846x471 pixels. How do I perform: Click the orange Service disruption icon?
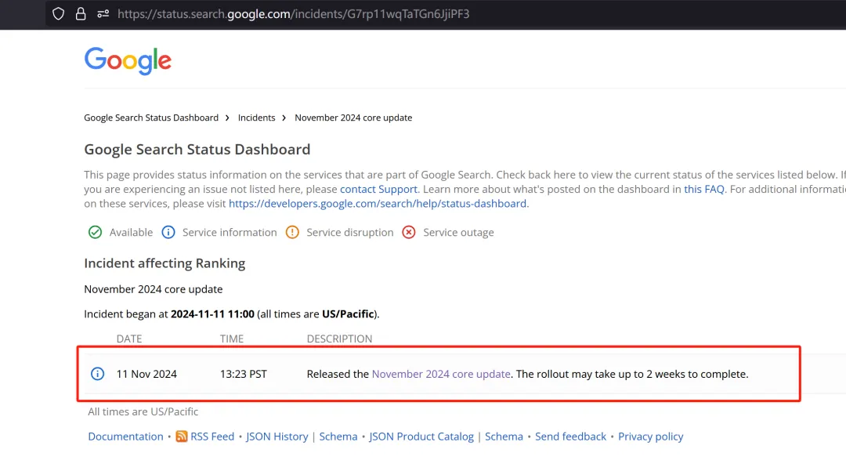point(292,233)
